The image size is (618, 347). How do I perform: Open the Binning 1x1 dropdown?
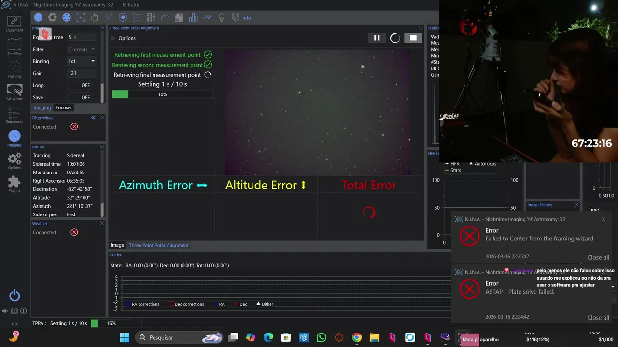(x=81, y=61)
